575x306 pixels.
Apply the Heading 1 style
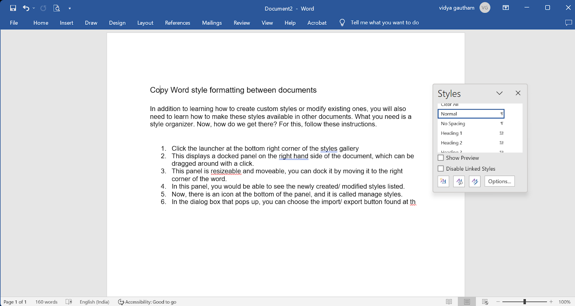471,133
